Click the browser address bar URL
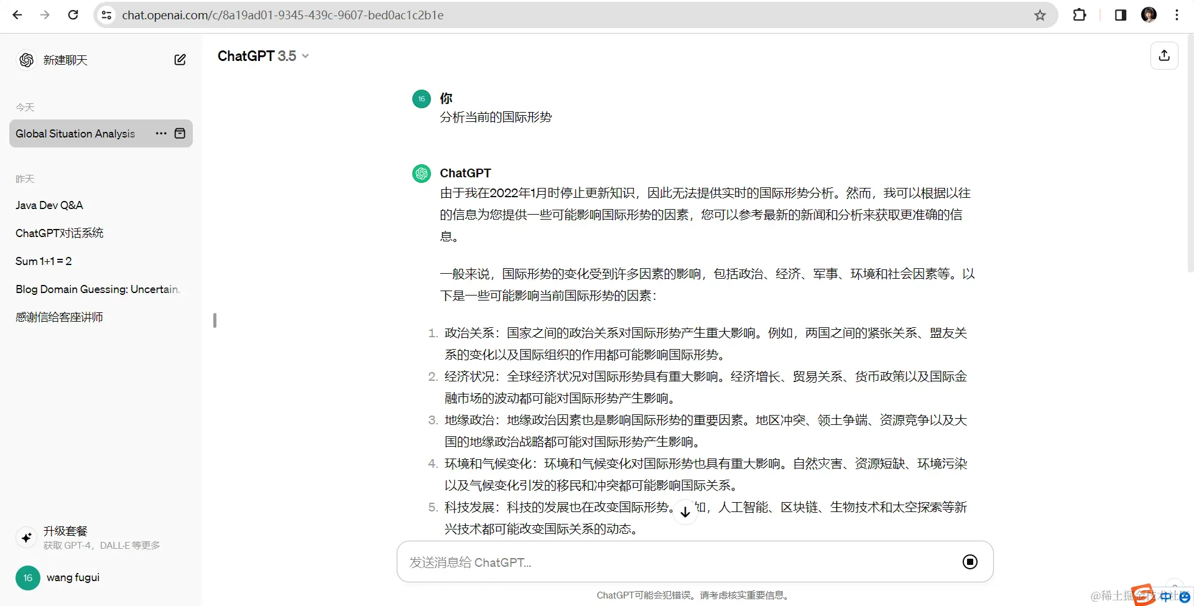 tap(283, 15)
